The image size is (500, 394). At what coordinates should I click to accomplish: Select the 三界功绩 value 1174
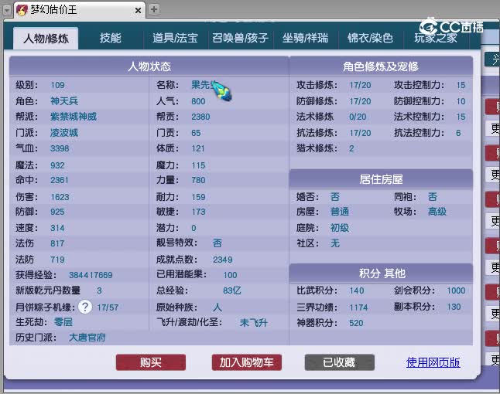pyautogui.click(x=358, y=307)
